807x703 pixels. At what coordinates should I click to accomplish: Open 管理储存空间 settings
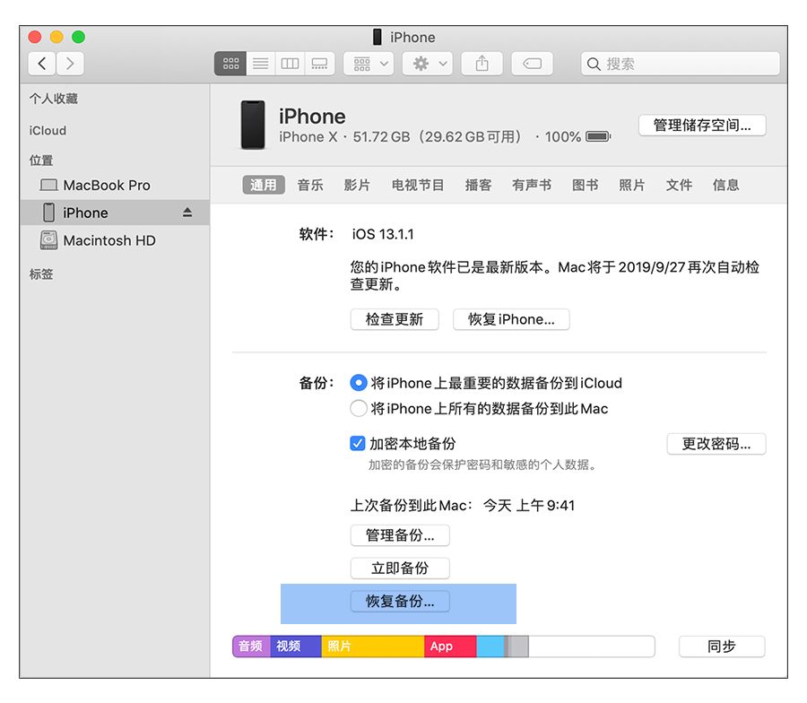(x=700, y=124)
